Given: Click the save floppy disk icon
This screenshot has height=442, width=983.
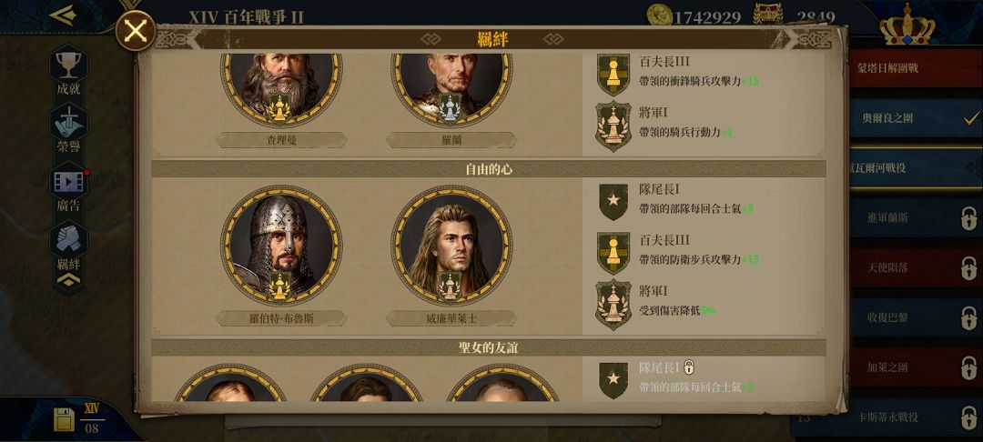Looking at the screenshot, I should coord(64,419).
